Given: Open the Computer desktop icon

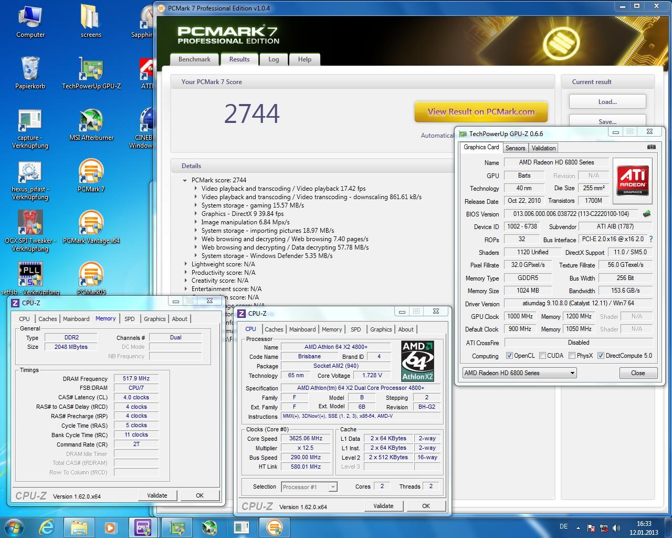Looking at the screenshot, I should click(30, 22).
